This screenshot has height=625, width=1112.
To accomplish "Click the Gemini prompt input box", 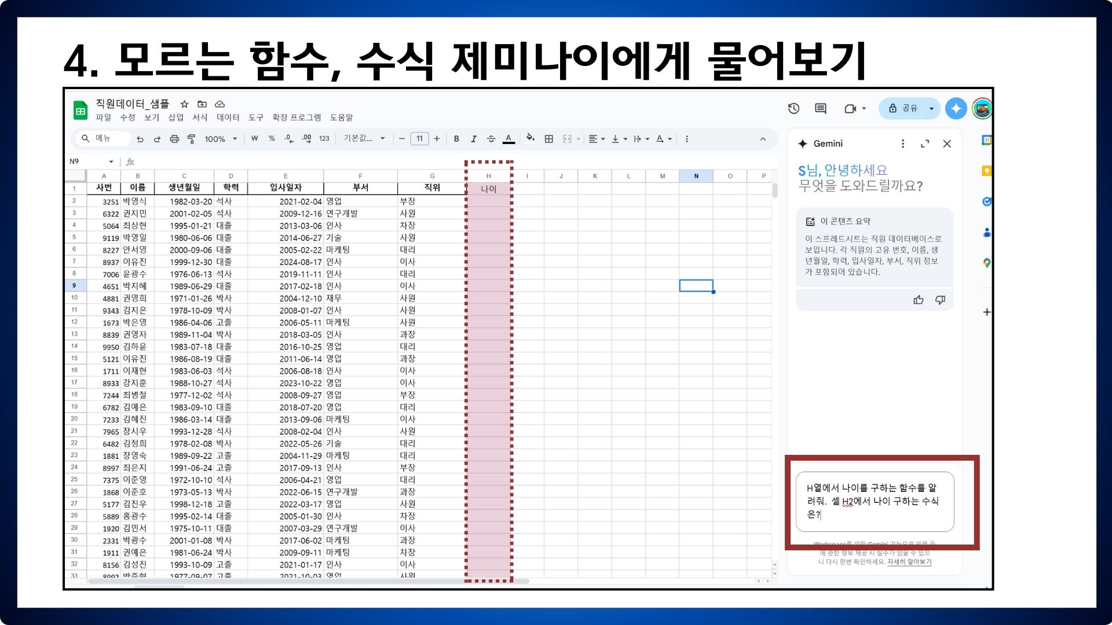I will pyautogui.click(x=874, y=501).
